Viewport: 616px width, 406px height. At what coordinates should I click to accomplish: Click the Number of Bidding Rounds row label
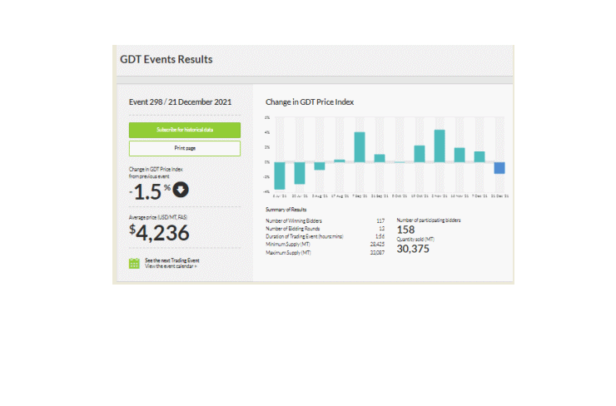coord(293,229)
